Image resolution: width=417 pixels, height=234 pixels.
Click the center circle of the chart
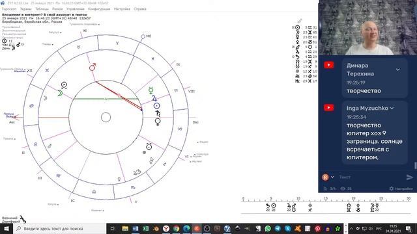[106, 117]
